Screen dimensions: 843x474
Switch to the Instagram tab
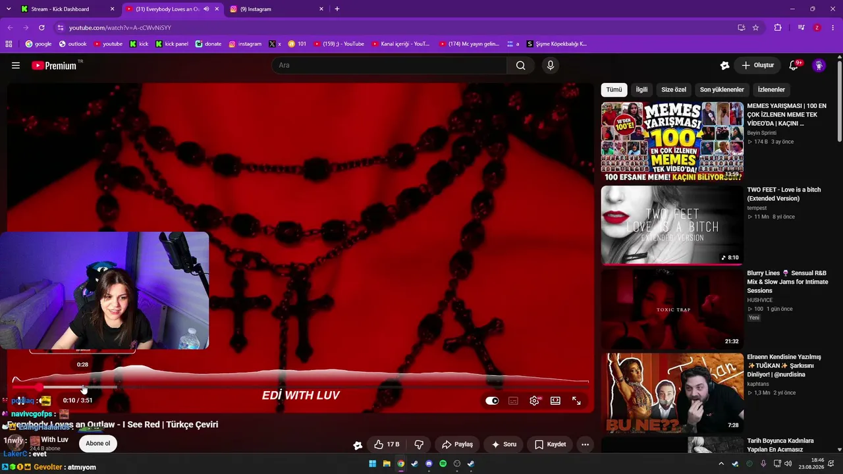point(275,9)
